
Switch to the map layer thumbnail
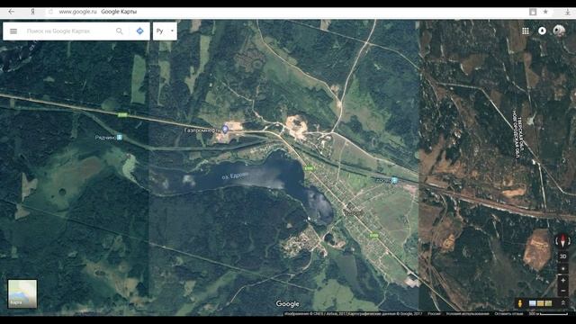(x=22, y=293)
